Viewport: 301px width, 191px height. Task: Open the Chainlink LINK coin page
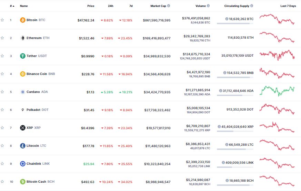click(x=38, y=164)
